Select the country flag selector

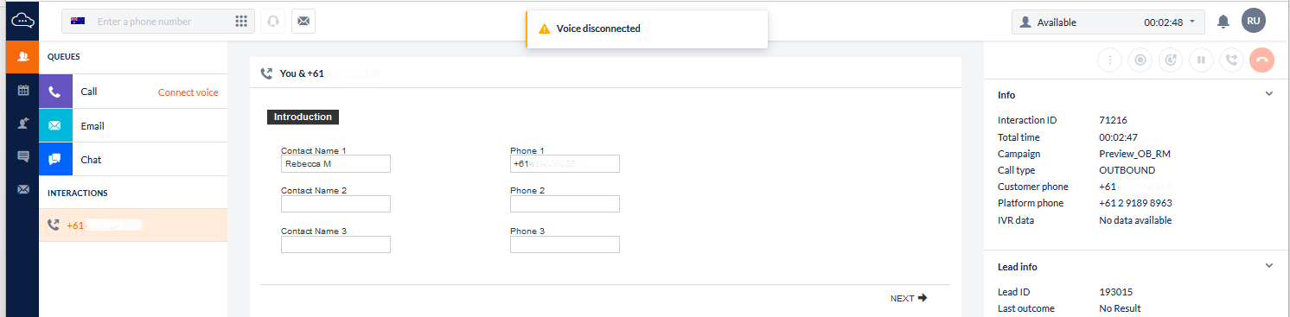78,22
